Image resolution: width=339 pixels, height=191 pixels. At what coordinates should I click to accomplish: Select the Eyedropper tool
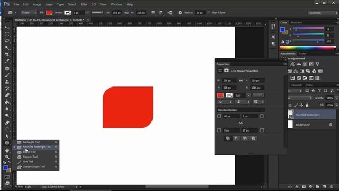pyautogui.click(x=7, y=61)
